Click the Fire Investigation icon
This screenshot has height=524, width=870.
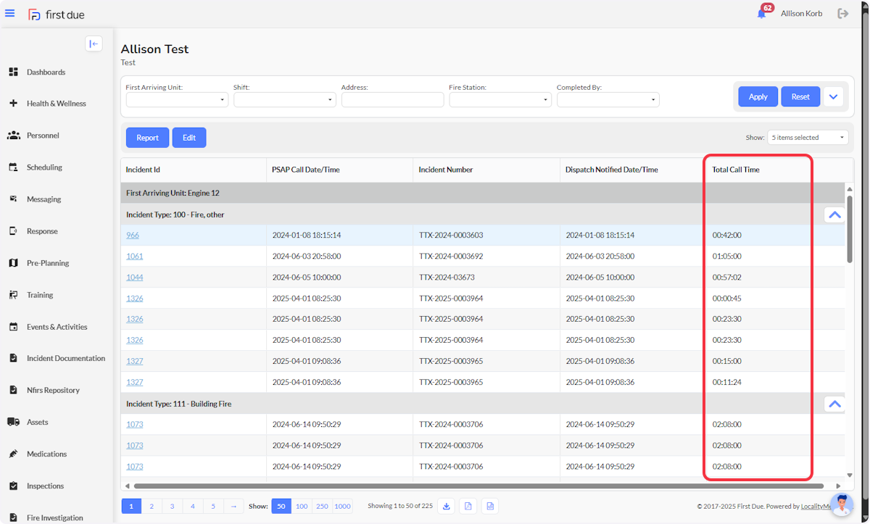point(13,517)
